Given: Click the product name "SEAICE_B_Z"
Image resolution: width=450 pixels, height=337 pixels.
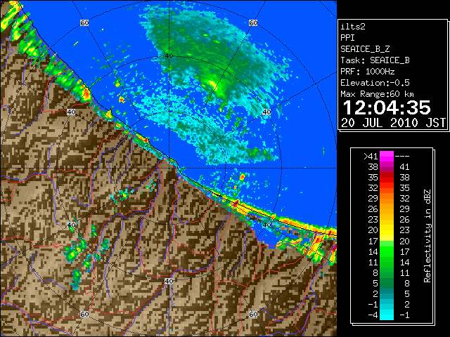Looking at the screenshot, I should point(365,49).
